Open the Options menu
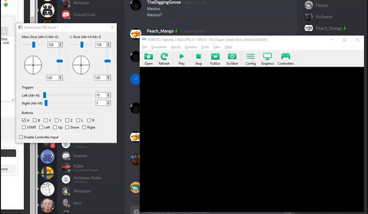The image size is (368, 214). (x=190, y=47)
